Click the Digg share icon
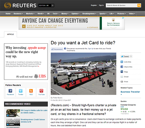 click(122, 72)
